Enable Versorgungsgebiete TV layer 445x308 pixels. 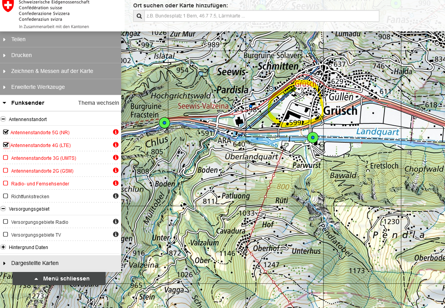(x=5, y=234)
